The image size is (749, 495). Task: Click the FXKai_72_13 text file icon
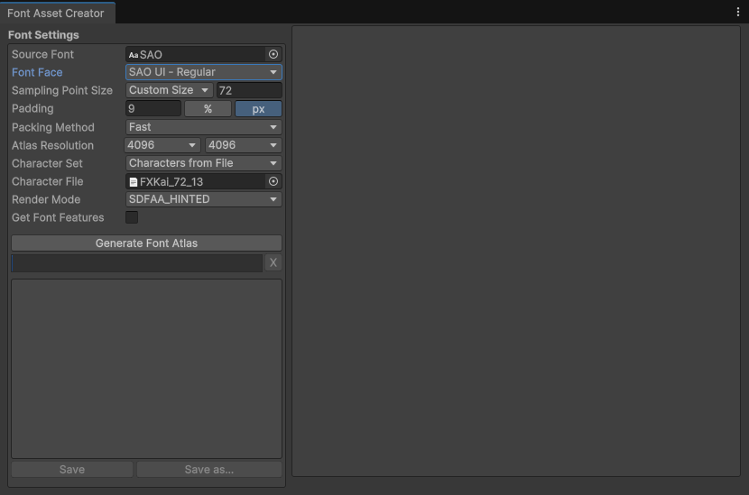(134, 182)
